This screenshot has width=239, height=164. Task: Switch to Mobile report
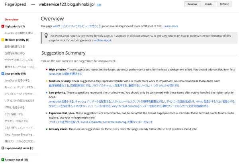208,4
